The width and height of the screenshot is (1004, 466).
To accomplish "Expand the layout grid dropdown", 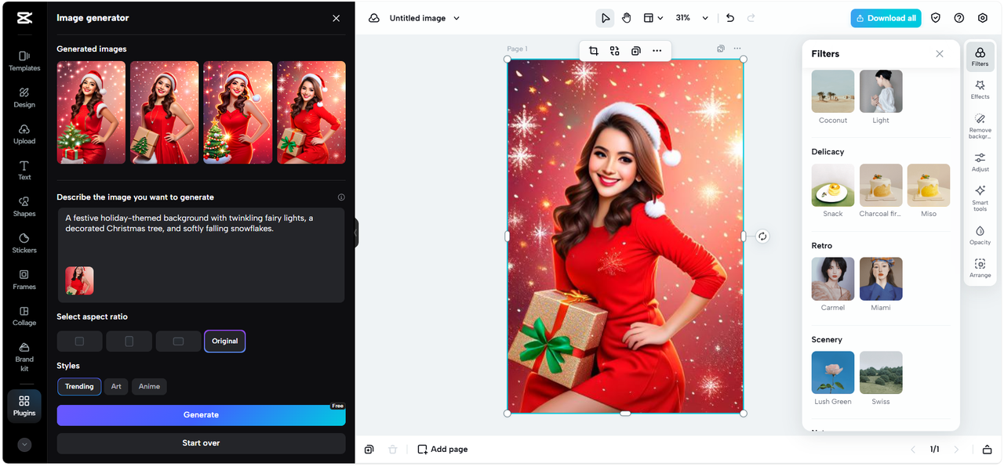I will (x=653, y=18).
